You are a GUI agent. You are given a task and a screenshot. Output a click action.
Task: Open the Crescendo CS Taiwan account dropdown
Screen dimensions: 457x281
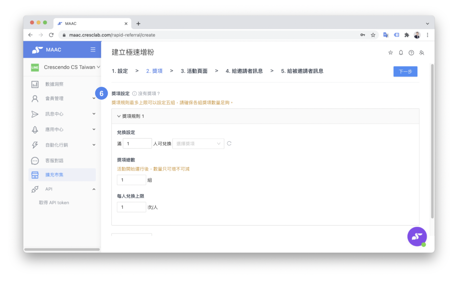pyautogui.click(x=72, y=67)
